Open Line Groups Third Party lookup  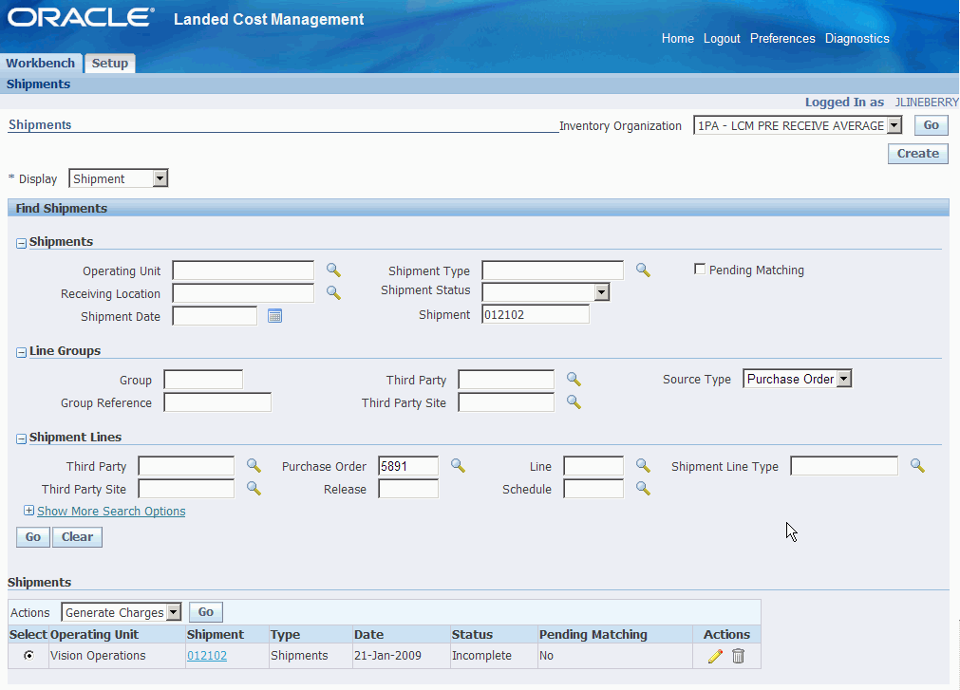(574, 380)
